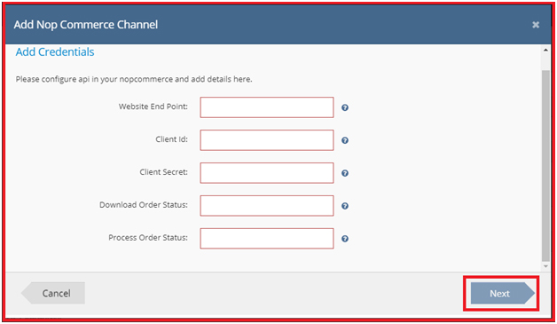Click the dialog scrollbar down arrow
557x324 pixels.
(545, 266)
